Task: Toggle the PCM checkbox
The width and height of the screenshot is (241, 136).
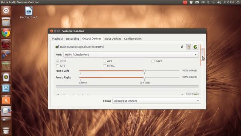Action: click(x=58, y=61)
